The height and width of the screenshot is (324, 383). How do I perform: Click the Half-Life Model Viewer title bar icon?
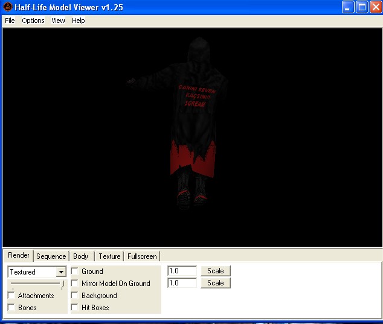click(x=7, y=7)
